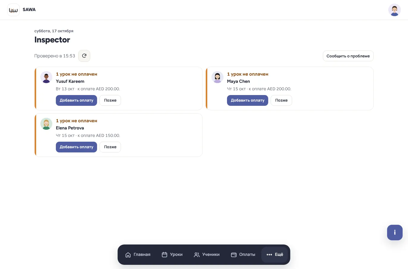Postpone Yusuf Kareem's reminder with Позже
Viewport: 408px width, 269px height.
[x=110, y=100]
